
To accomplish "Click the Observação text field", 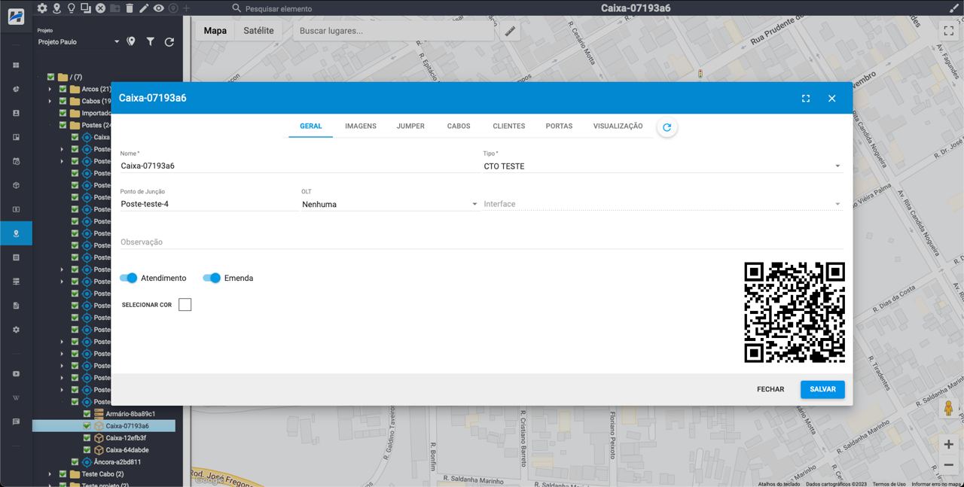I will 482,242.
